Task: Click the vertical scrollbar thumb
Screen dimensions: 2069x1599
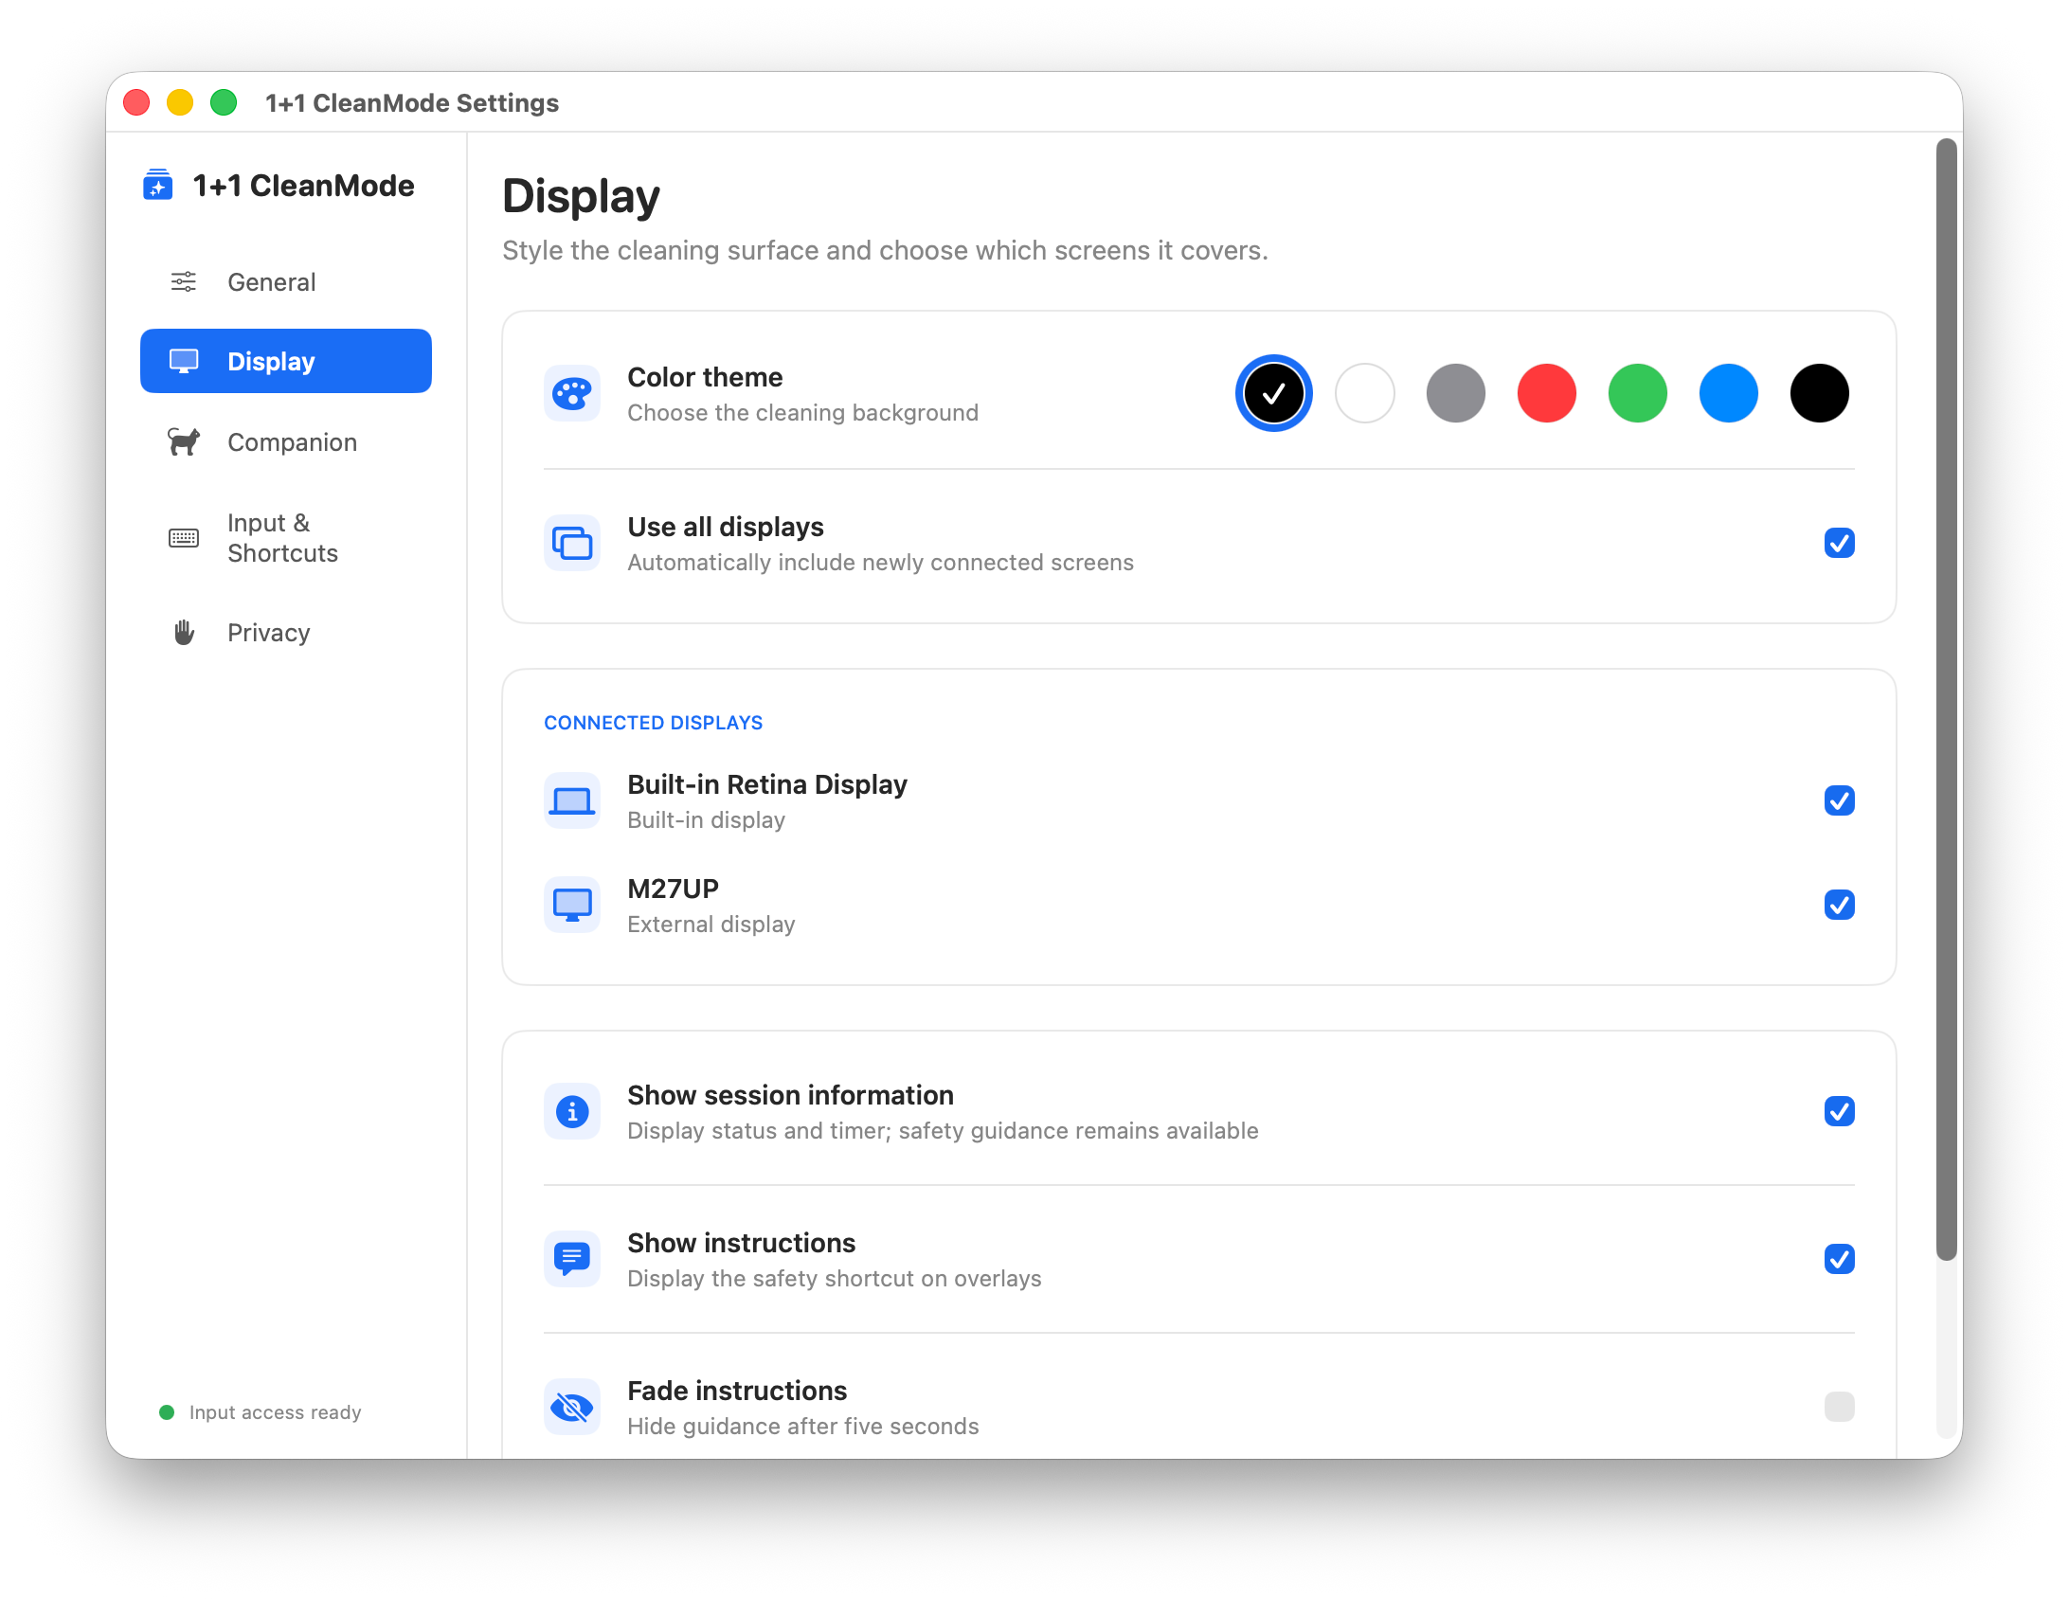Action: coord(1946,700)
